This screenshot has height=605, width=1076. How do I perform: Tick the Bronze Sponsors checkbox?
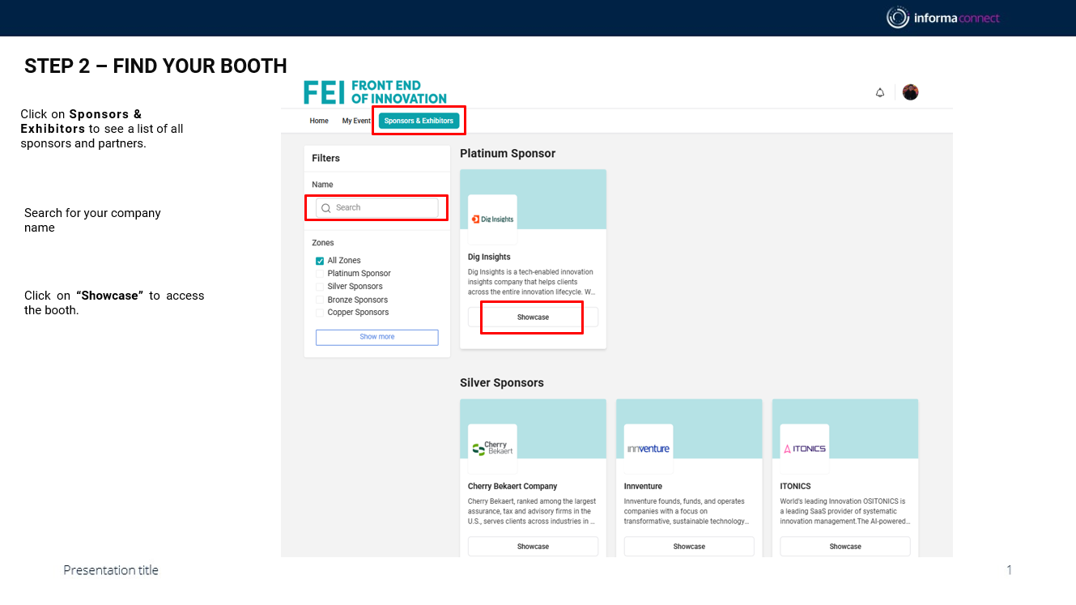[320, 300]
